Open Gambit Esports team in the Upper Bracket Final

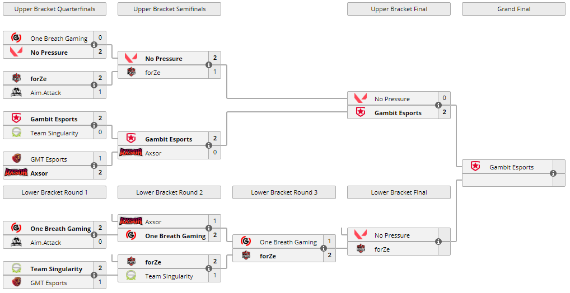[398, 113]
